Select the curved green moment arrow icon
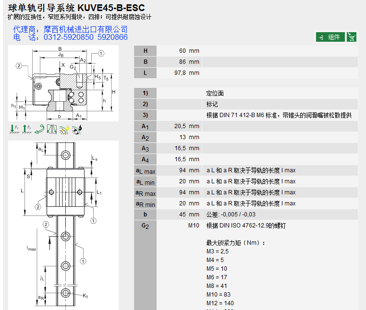This screenshot has width=366, height=310. coord(39,129)
